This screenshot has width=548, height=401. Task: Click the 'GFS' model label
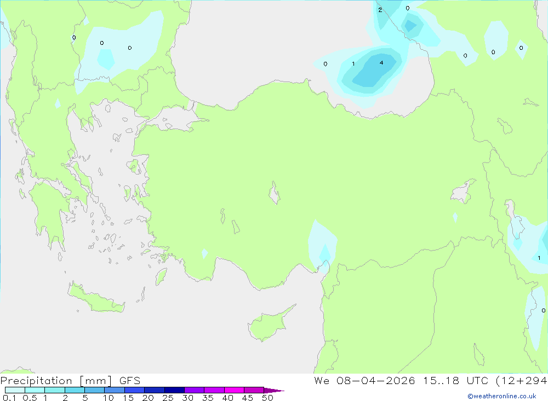click(130, 381)
